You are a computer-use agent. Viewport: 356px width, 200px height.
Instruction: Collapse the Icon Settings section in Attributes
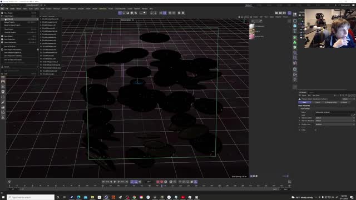click(300, 109)
